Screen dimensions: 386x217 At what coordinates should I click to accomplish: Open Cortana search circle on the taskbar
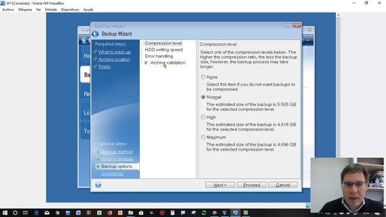(15, 213)
